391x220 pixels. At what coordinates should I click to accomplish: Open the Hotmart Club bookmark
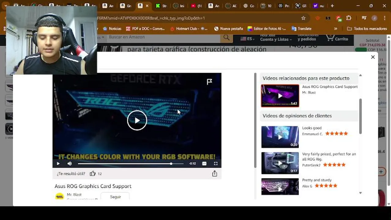pos(188,28)
